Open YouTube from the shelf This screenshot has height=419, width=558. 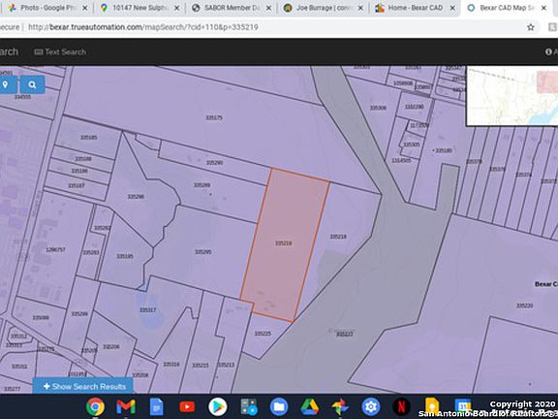187,407
